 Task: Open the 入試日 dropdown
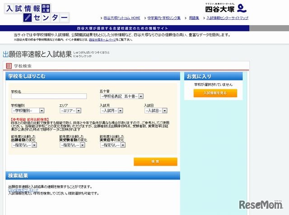click(x=156, y=111)
